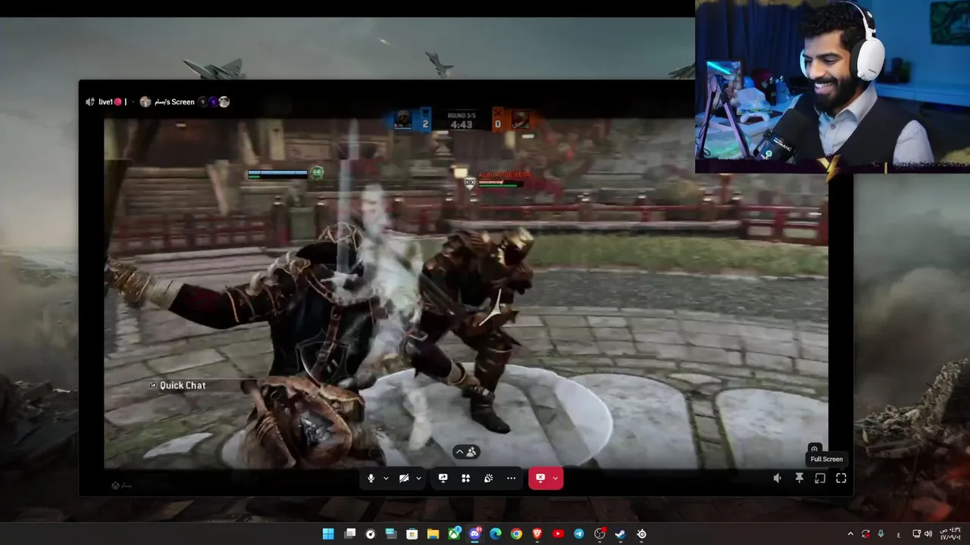
Task: Launch Google Chrome from taskbar
Action: 516,534
